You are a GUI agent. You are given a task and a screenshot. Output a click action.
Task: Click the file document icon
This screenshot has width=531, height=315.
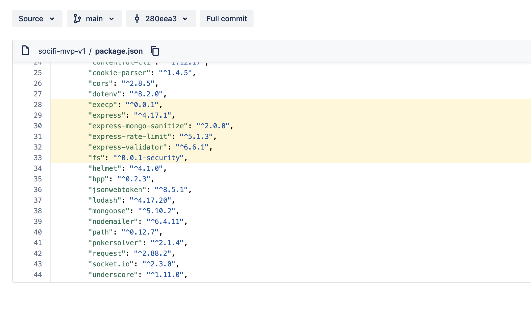[x=26, y=50]
